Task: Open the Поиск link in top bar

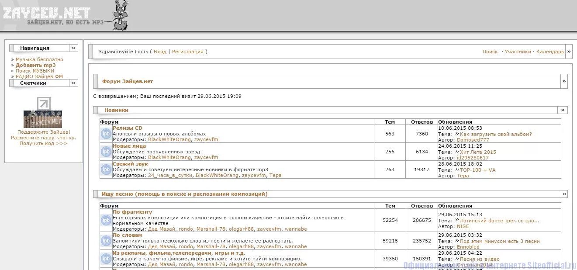Action: point(490,52)
